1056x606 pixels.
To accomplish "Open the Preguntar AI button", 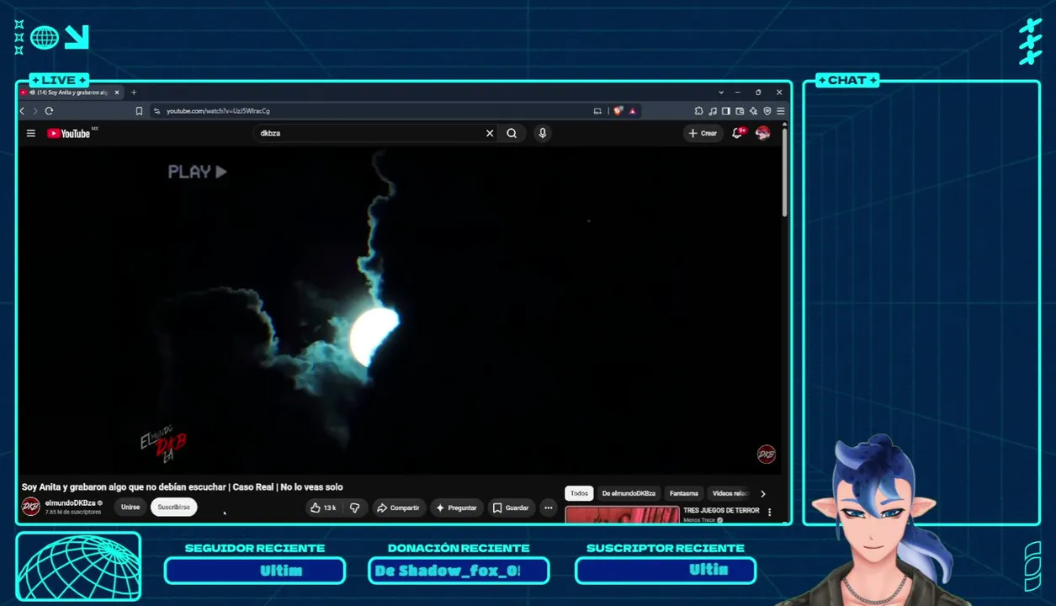I will coord(457,508).
